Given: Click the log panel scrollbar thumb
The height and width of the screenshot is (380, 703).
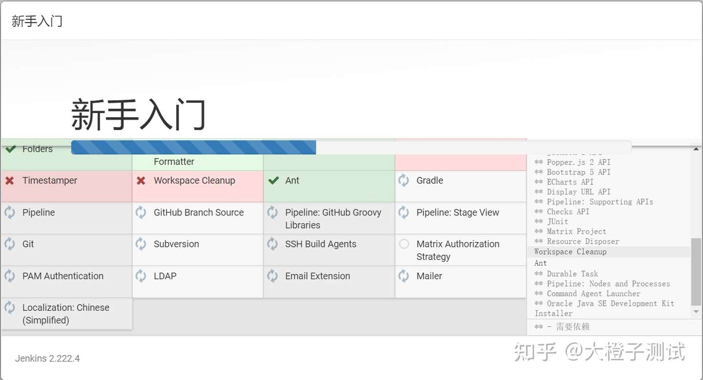Looking at the screenshot, I should click(x=696, y=272).
